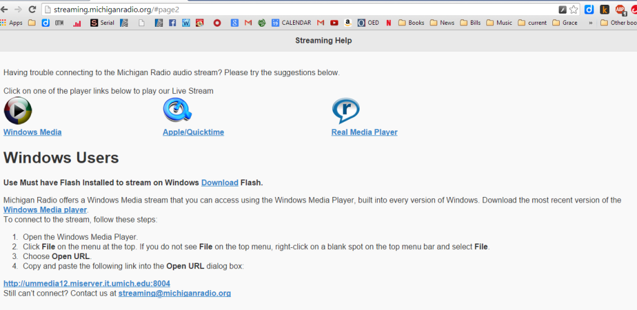Open the red bar-chart bookmark
The height and width of the screenshot is (310, 637).
pyautogui.click(x=77, y=23)
